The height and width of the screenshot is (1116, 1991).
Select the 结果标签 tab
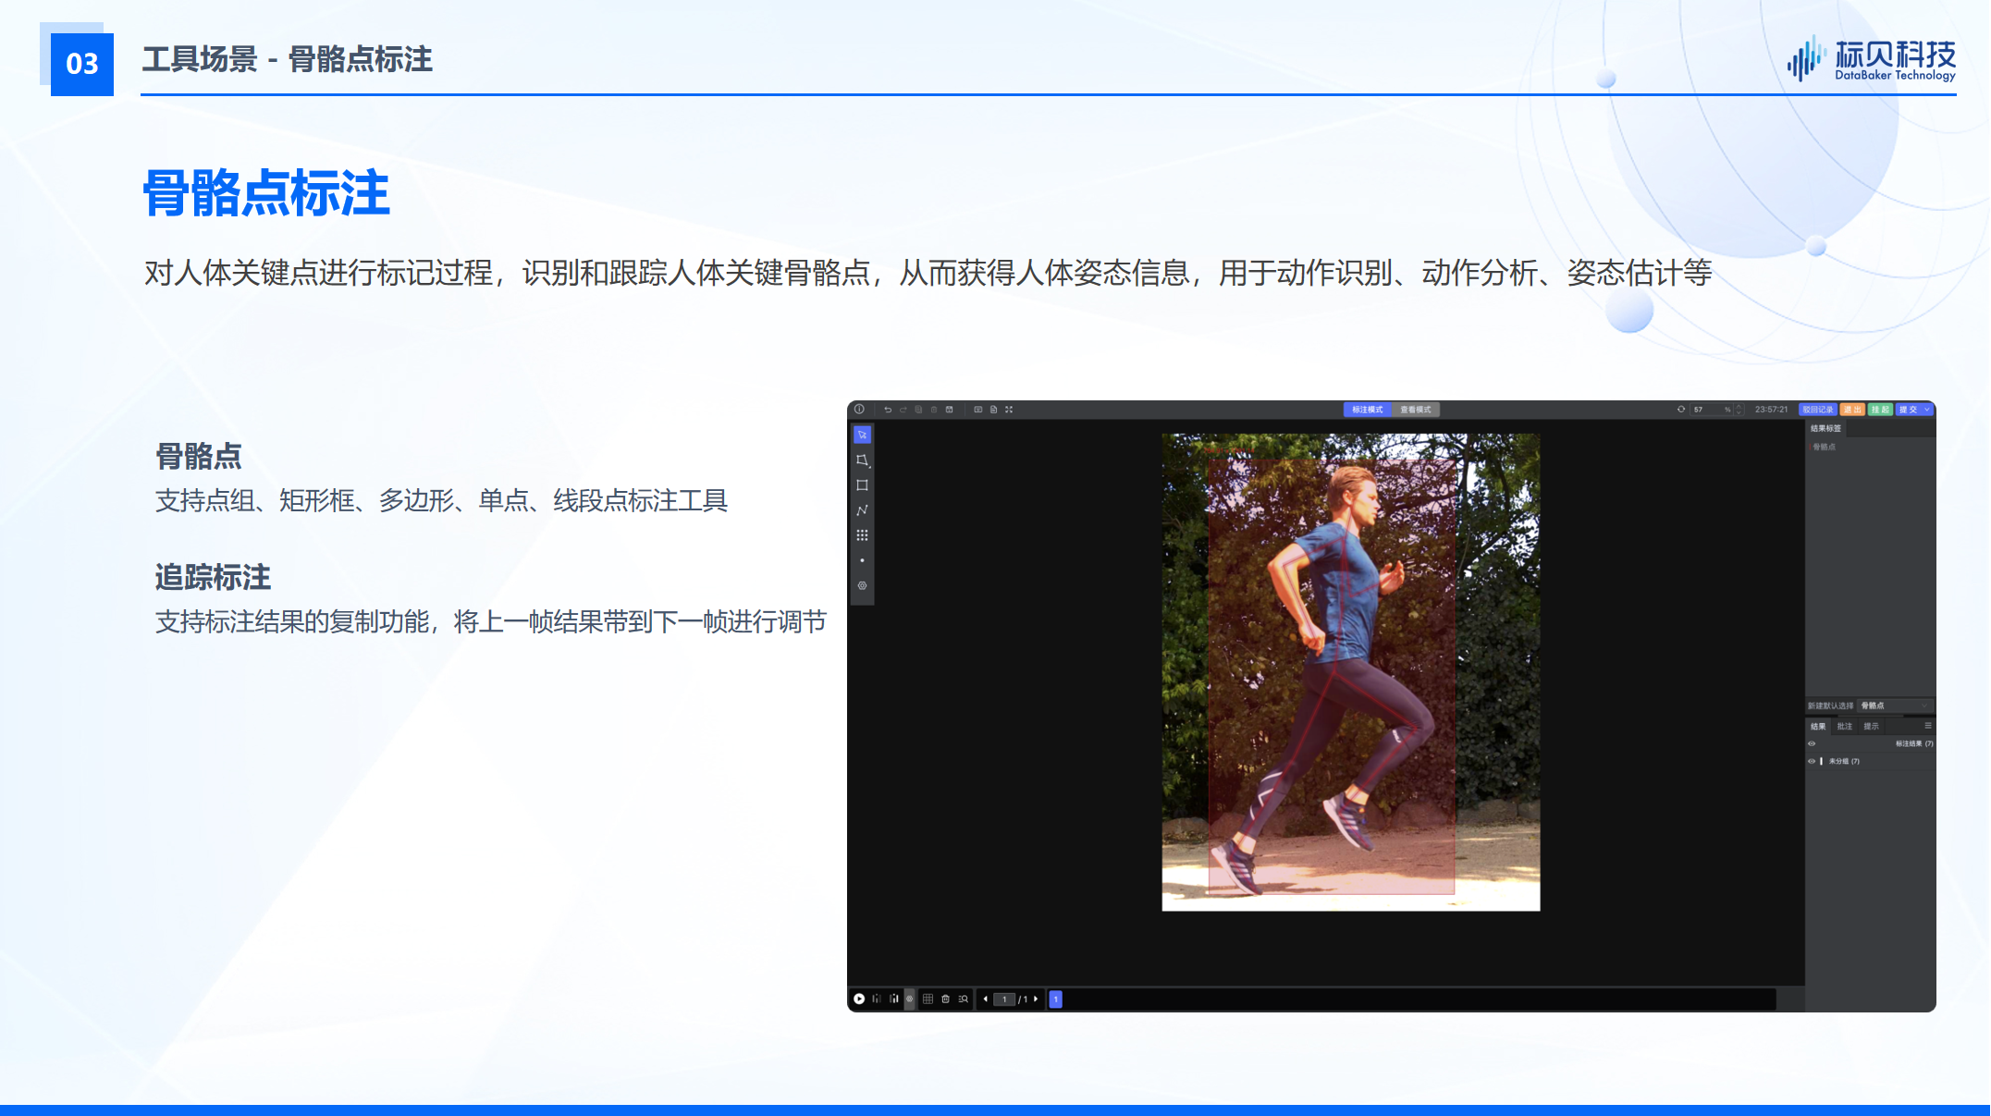point(1825,429)
